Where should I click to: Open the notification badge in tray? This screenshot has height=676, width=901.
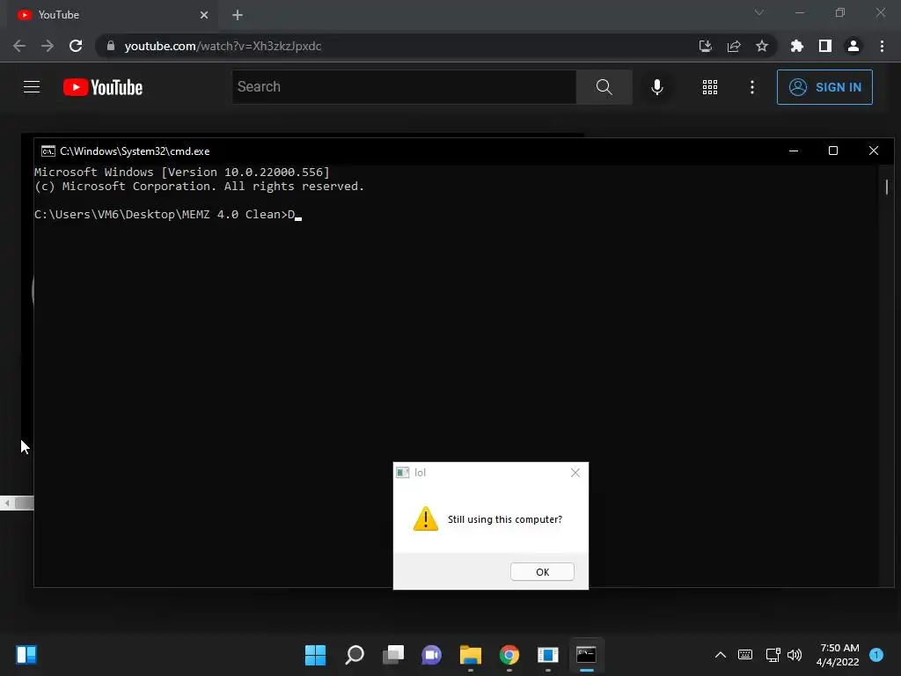[876, 655]
